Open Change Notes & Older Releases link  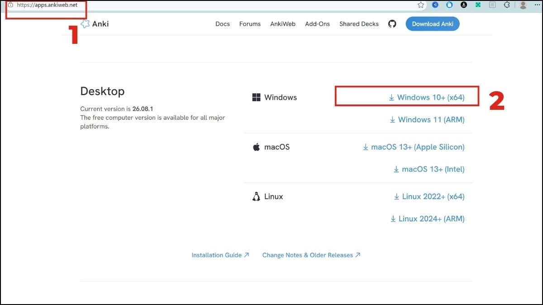tap(311, 255)
